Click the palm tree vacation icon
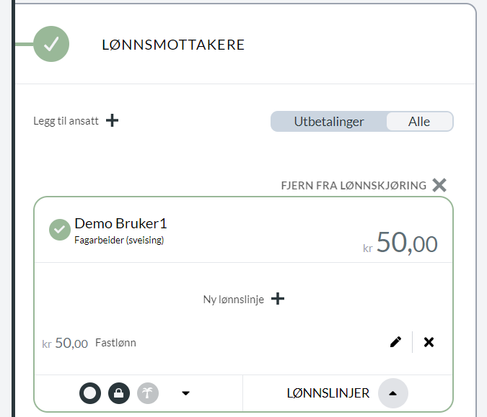487x417 pixels. 148,393
